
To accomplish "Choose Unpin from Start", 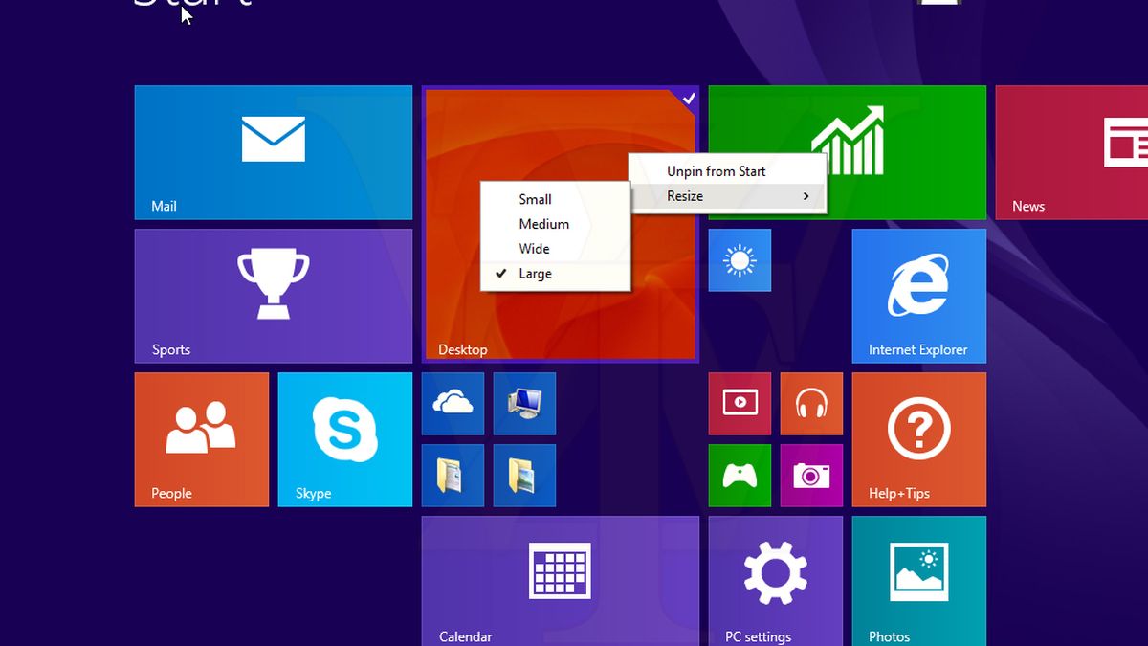I will point(716,171).
